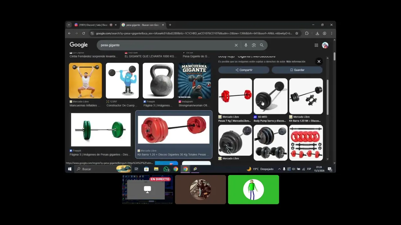Open the Chrome three-dot menu

tap(331, 33)
